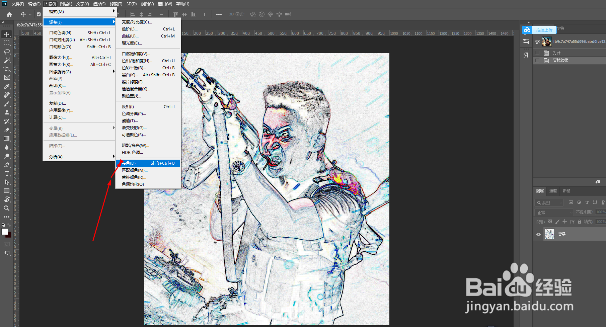This screenshot has width=606, height=327.
Task: Select the Hand tool
Action: [x=7, y=199]
